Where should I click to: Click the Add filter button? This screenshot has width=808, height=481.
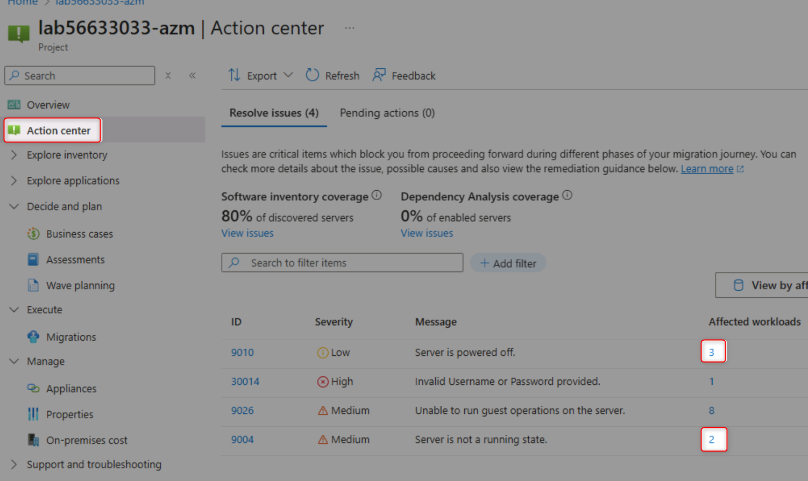coord(508,263)
